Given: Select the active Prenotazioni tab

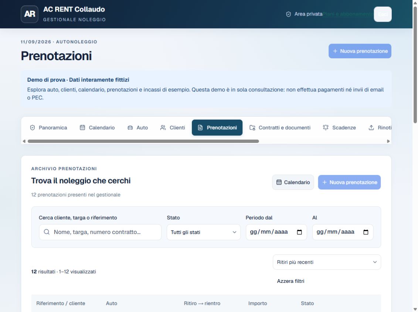Looking at the screenshot, I should (217, 128).
